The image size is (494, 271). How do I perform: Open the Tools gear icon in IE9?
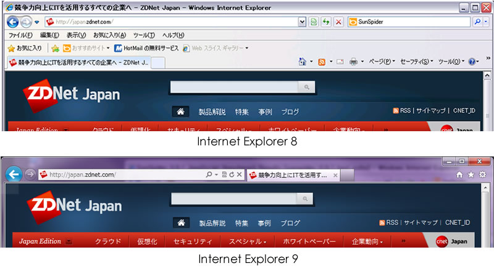tap(482, 174)
